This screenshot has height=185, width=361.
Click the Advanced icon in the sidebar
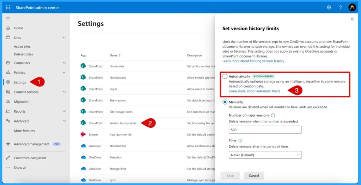pos(8,121)
